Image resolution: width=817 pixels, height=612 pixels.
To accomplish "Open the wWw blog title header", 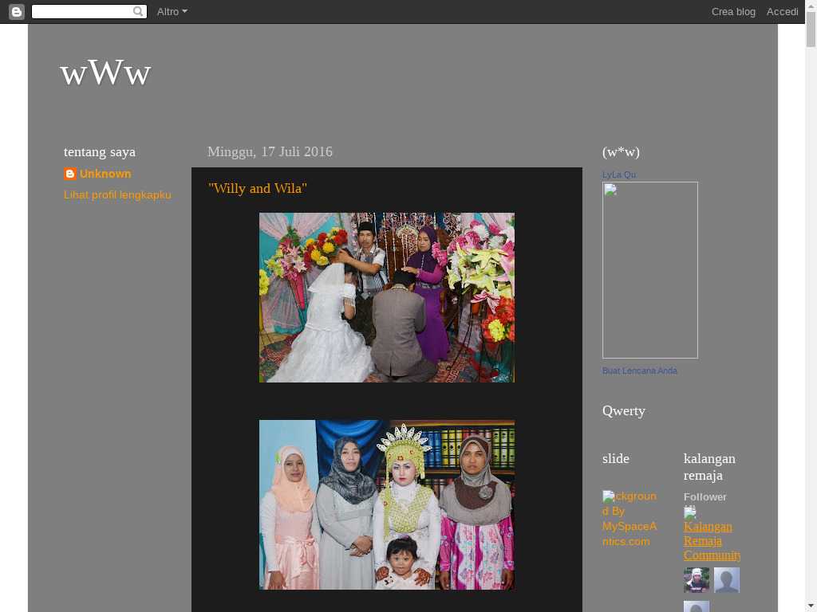I will point(105,73).
